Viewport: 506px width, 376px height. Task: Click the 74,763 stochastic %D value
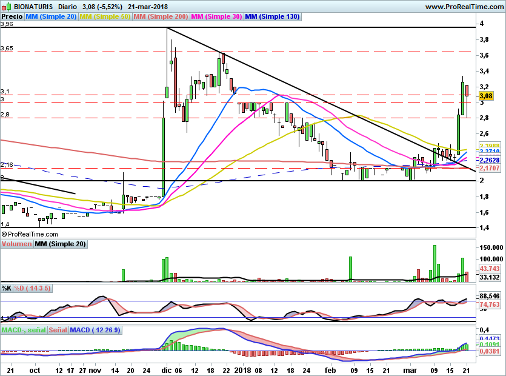[x=490, y=304]
